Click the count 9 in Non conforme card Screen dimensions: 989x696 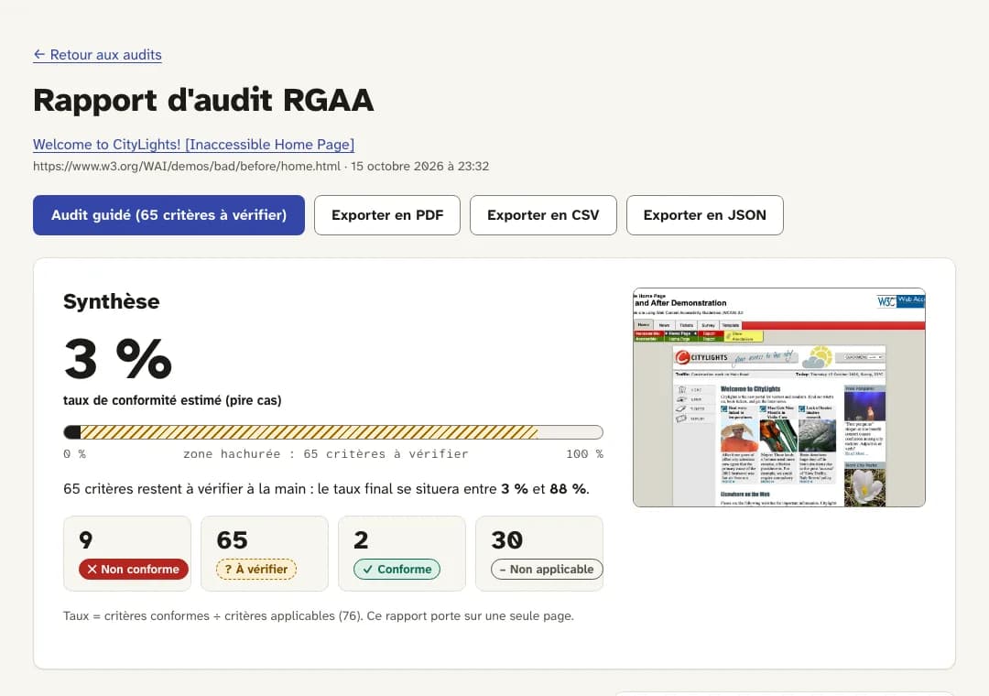[86, 540]
